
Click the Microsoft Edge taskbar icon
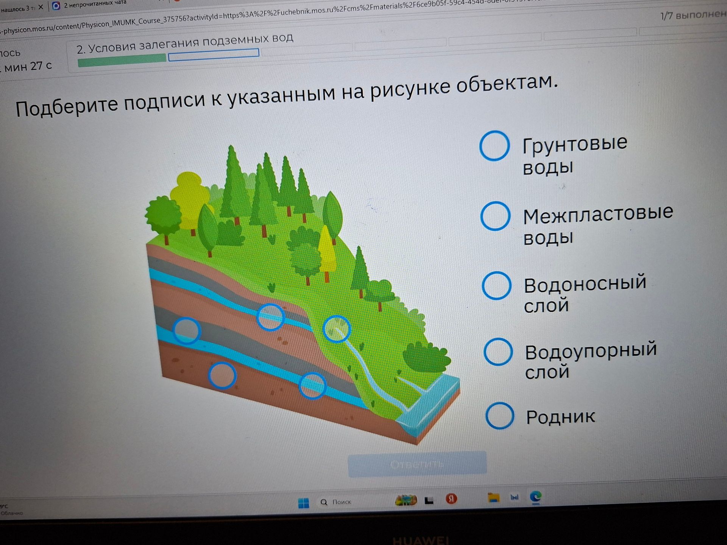point(535,497)
